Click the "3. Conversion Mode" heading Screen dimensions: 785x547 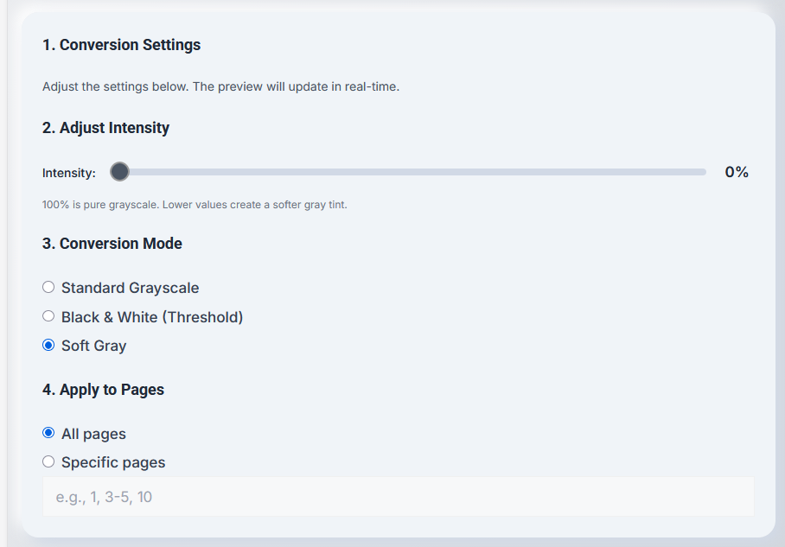coord(112,244)
